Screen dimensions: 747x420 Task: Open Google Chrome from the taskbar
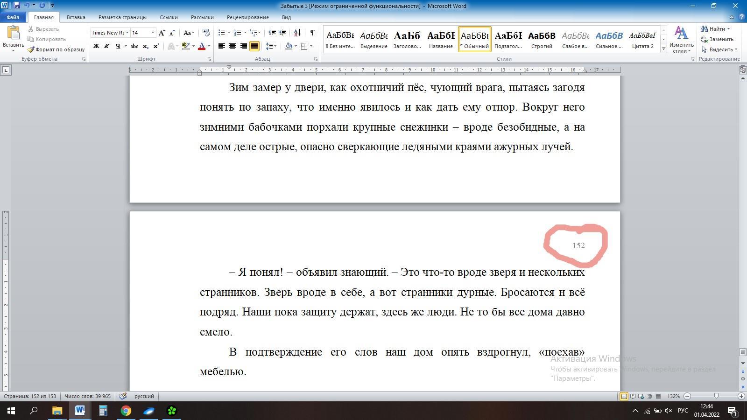[x=126, y=411]
